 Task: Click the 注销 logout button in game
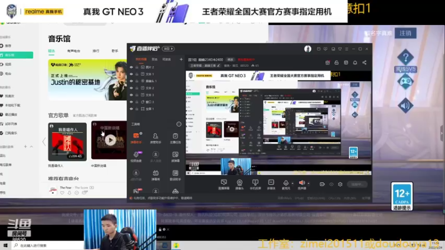[x=406, y=33]
